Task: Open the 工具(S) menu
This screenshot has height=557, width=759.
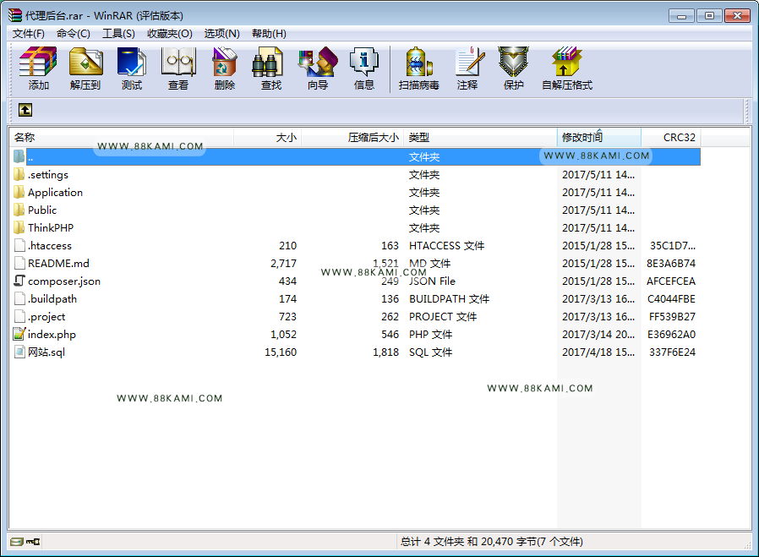Action: point(118,34)
